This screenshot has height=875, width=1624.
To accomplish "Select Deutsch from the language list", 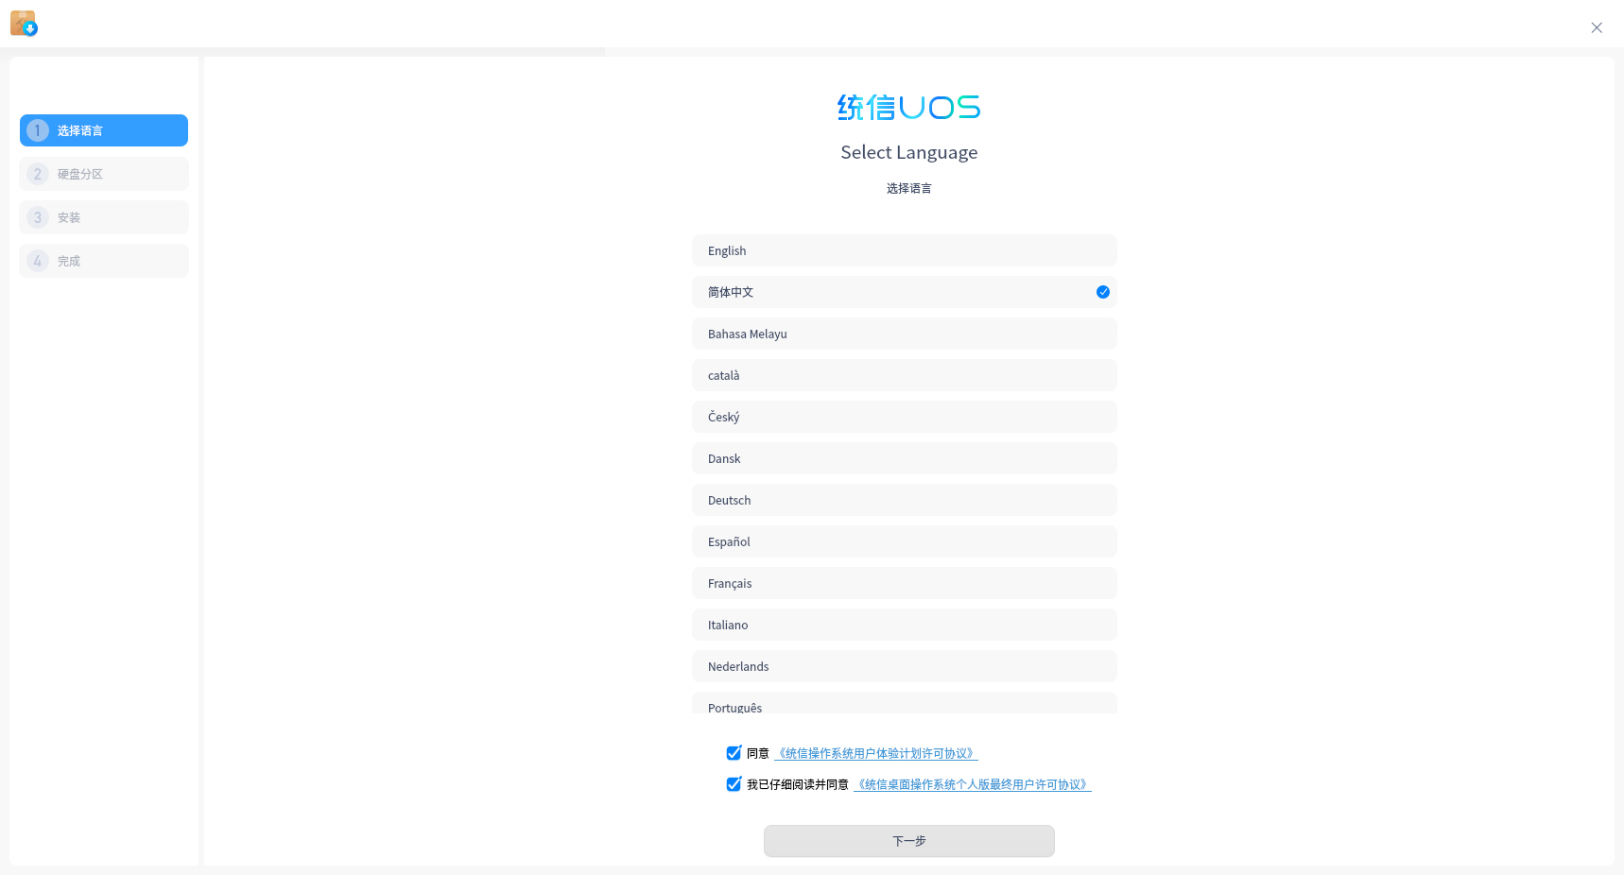I will pyautogui.click(x=904, y=500).
